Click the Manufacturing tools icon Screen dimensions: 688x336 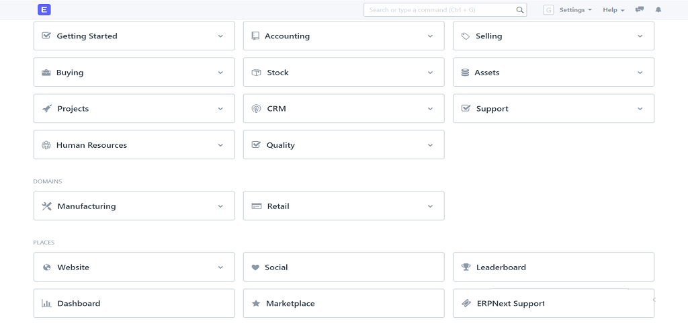pyautogui.click(x=47, y=206)
